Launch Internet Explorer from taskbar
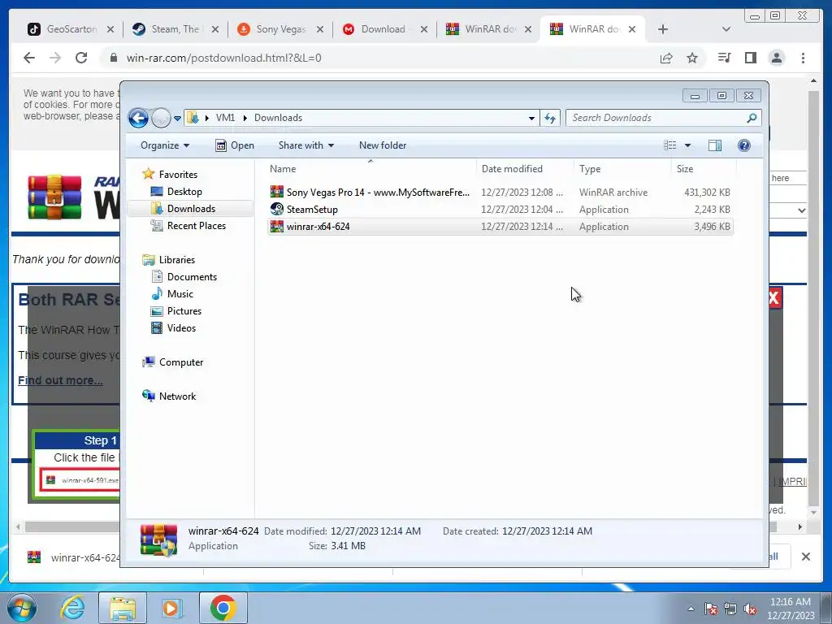Viewport: 832px width, 624px height. tap(72, 608)
